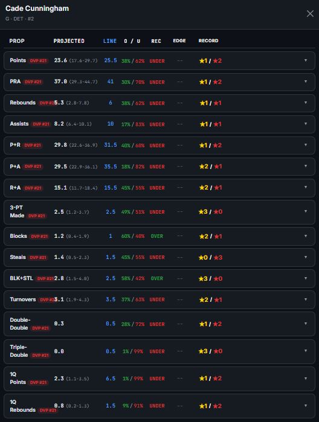Click the DVP #21 badge next to Triple-Double
The image size is (319, 422).
click(x=40, y=355)
